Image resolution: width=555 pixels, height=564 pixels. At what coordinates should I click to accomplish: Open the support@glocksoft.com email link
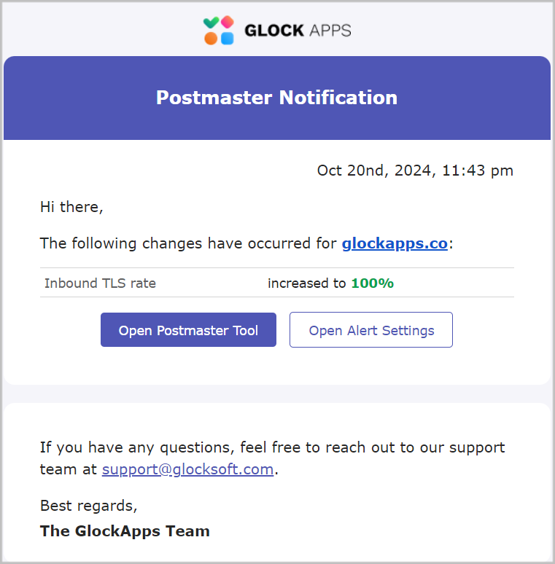coord(187,469)
